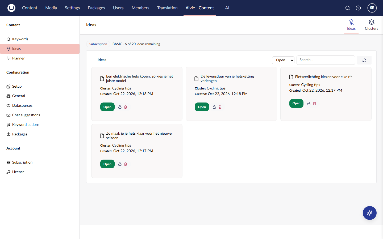This screenshot has height=239, width=383.
Task: Click the document icon on 'Fietsverlichting kiezen' card
Action: pyautogui.click(x=291, y=77)
